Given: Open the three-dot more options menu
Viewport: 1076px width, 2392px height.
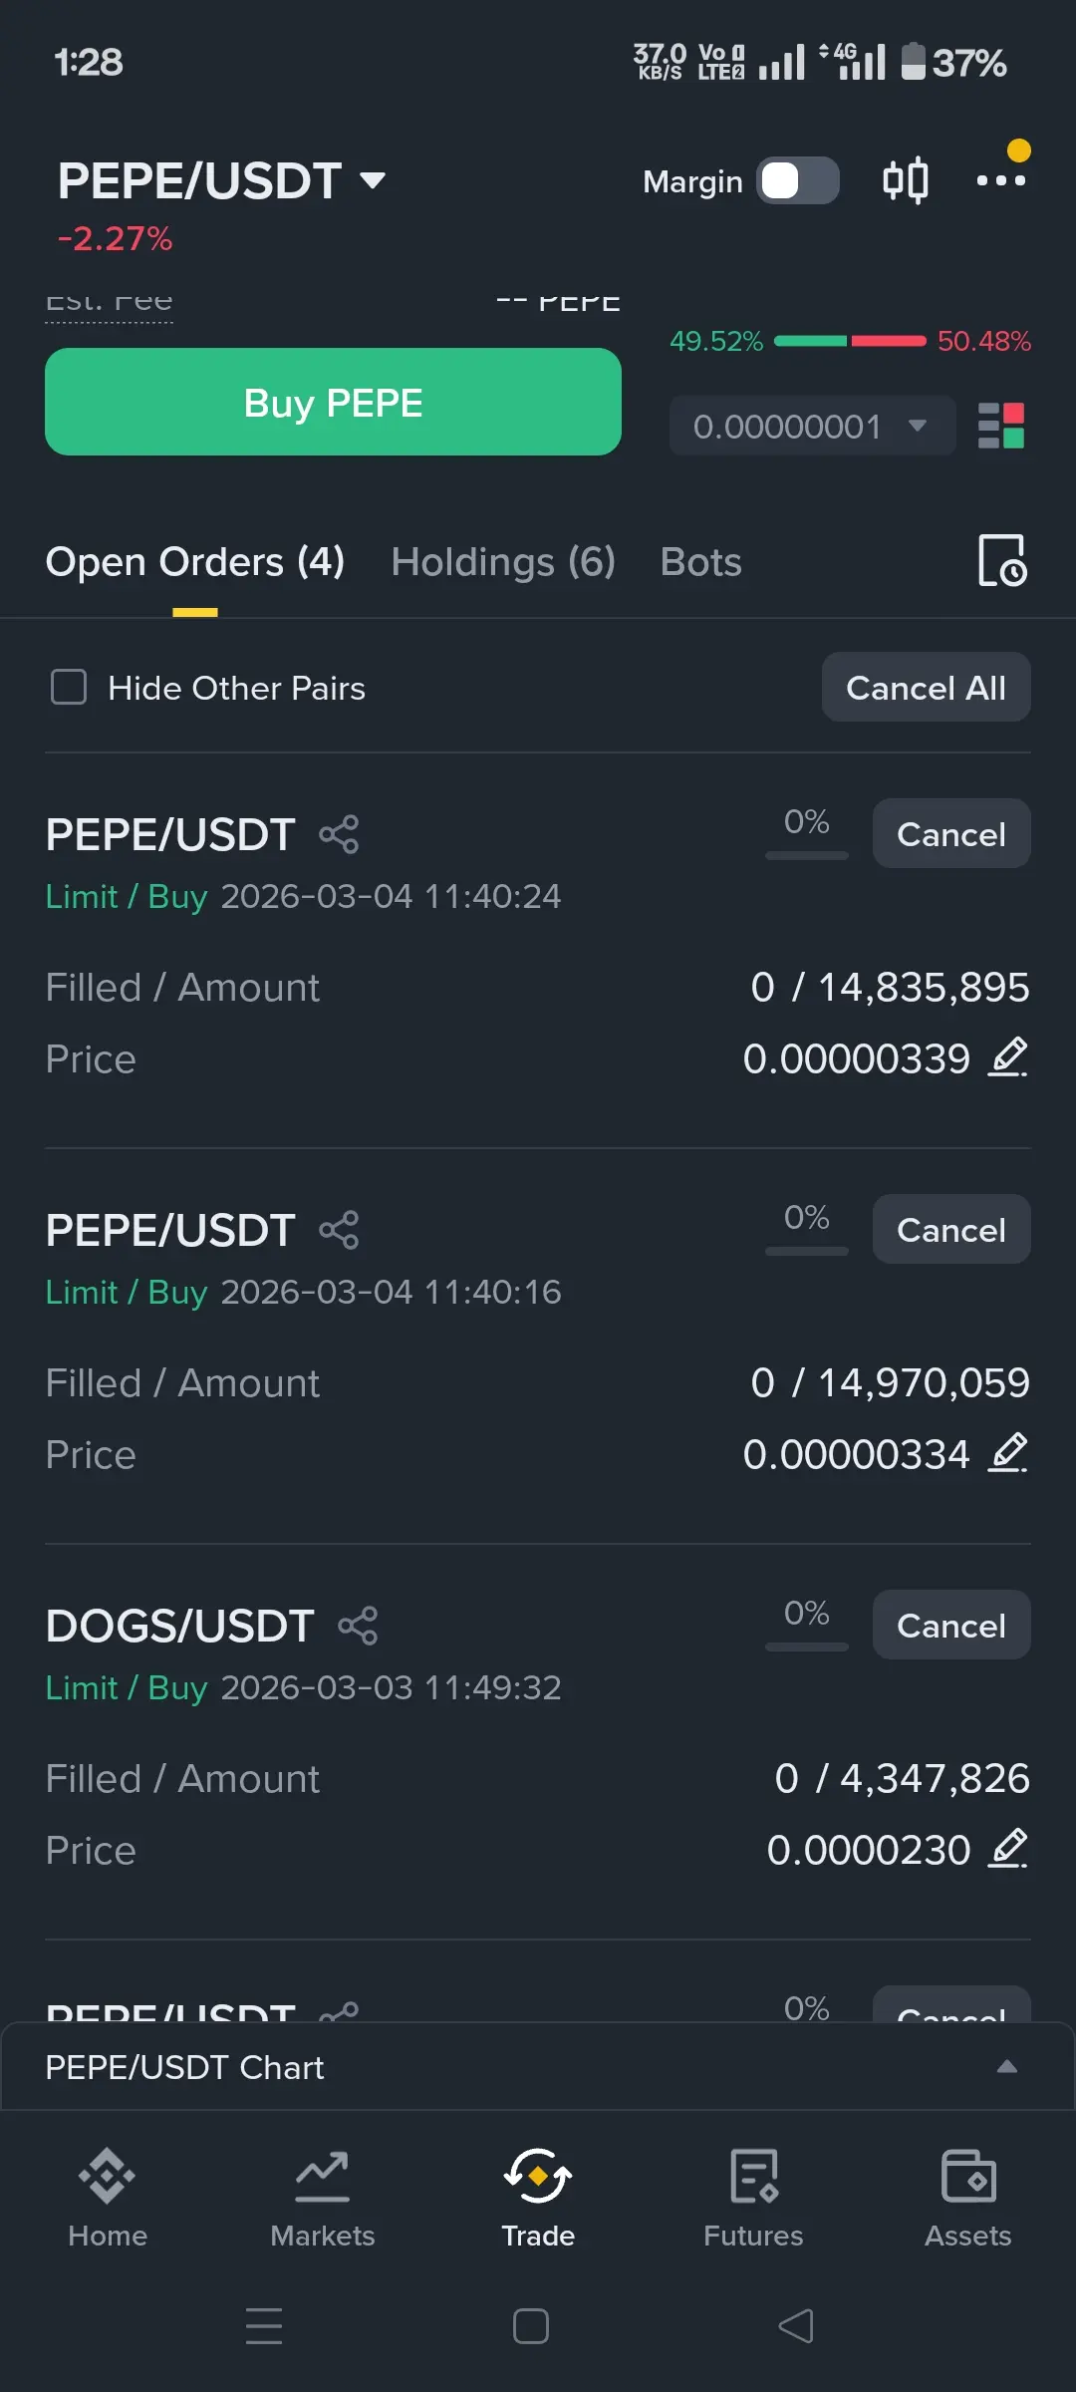Looking at the screenshot, I should click(1001, 180).
